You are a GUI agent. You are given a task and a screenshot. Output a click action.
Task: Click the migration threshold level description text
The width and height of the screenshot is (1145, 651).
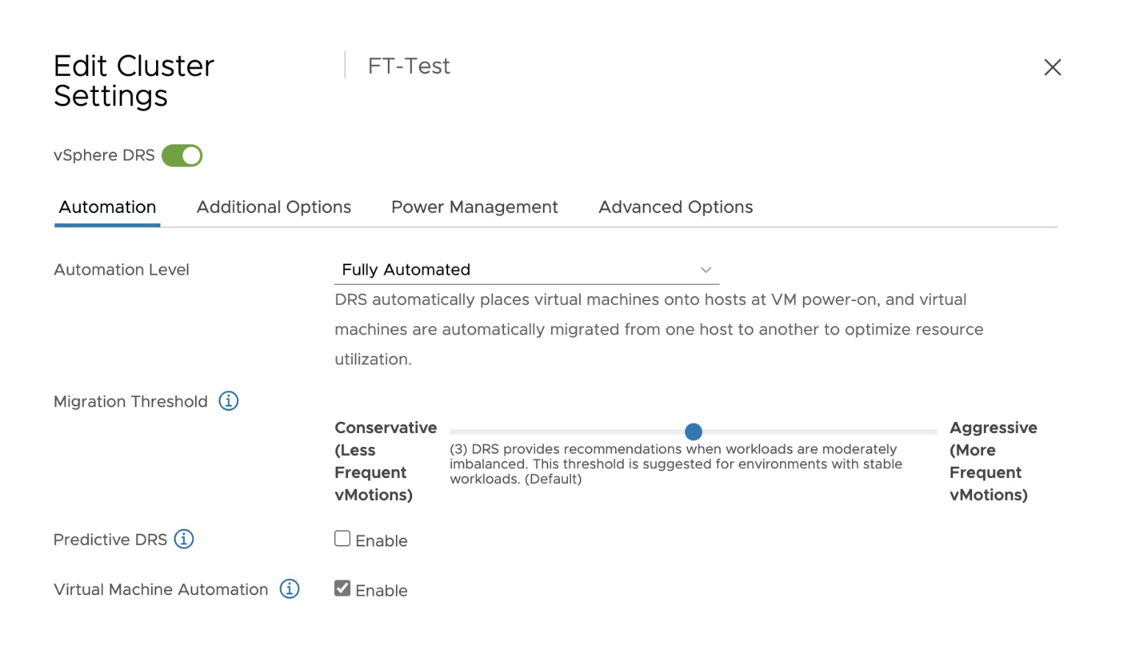tap(676, 464)
